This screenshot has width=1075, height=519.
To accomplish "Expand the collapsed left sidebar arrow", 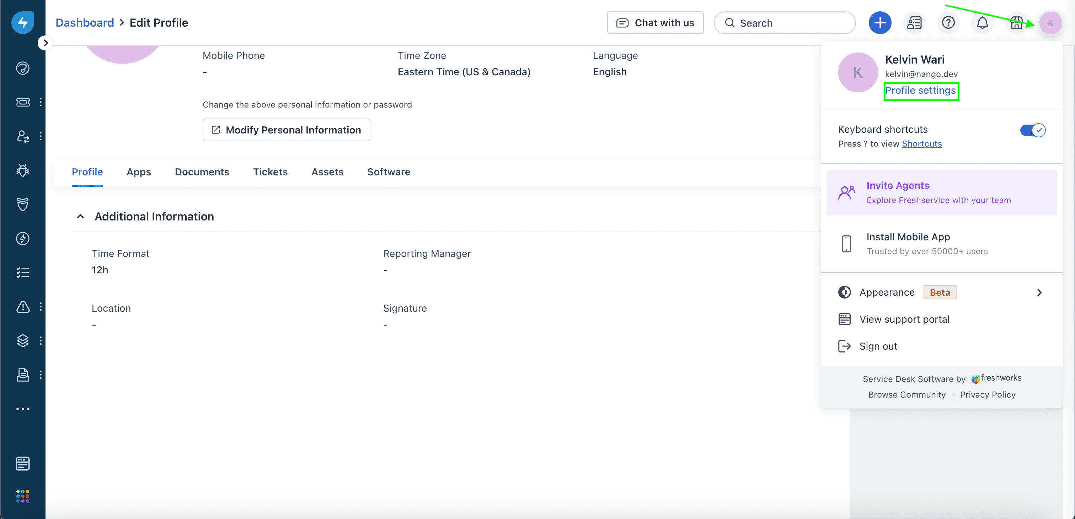I will coord(45,43).
